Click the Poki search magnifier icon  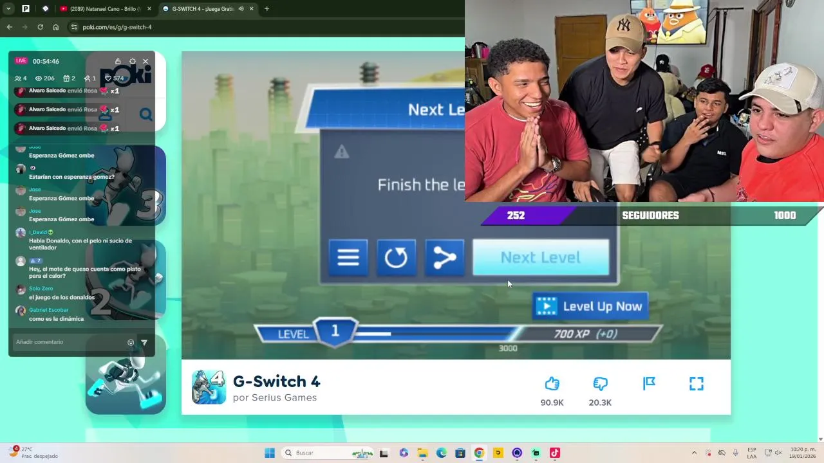146,114
